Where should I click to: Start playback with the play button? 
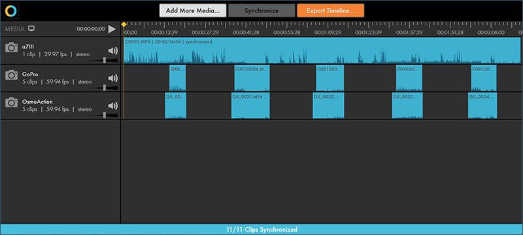point(112,29)
